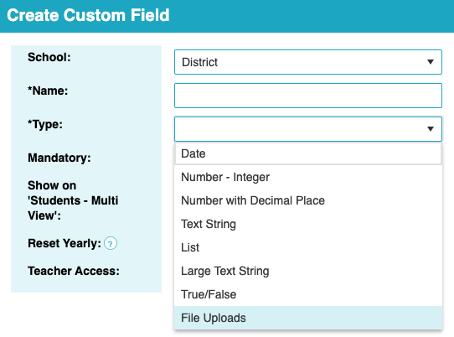The image size is (454, 337).
Task: Click the *Type label
Action: pos(45,125)
